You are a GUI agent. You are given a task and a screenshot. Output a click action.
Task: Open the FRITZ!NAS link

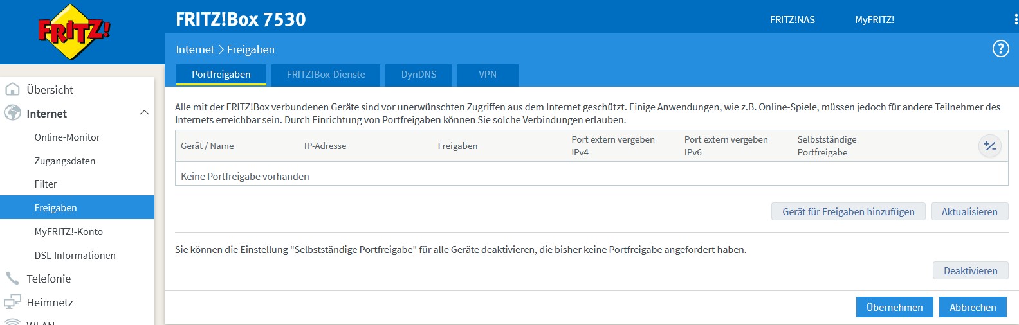click(x=792, y=20)
